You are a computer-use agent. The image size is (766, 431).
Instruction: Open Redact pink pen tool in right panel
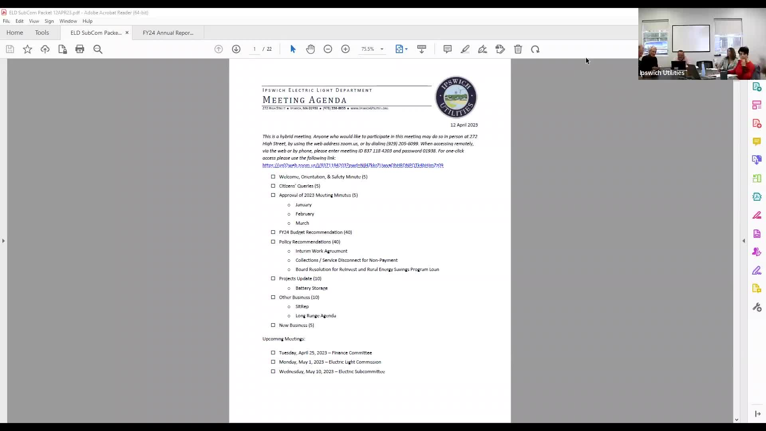(x=757, y=215)
